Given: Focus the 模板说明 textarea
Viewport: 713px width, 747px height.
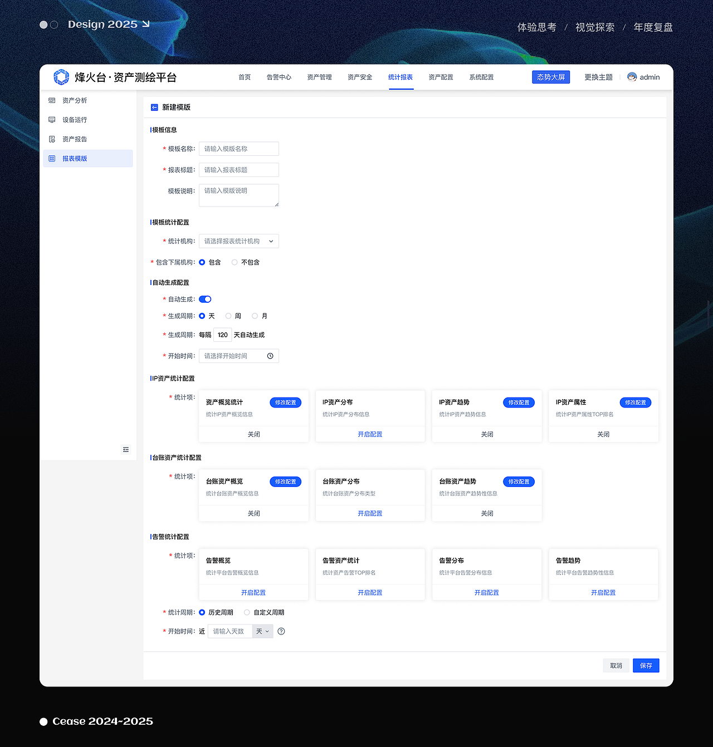Looking at the screenshot, I should [239, 195].
